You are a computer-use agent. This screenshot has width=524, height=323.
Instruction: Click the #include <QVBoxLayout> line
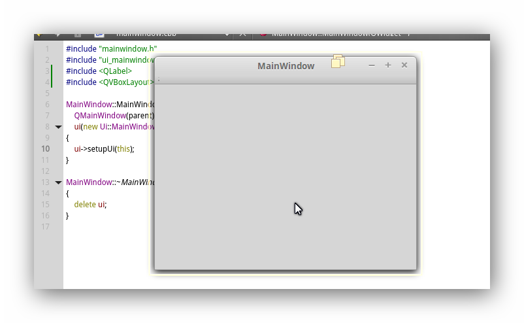point(110,82)
